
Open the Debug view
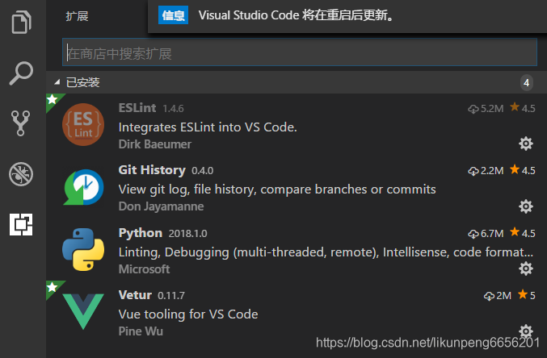(x=21, y=174)
